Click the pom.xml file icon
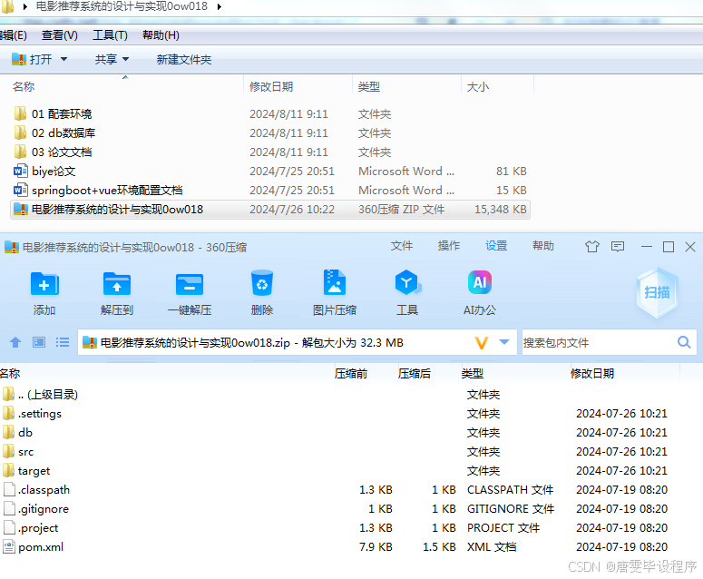Image resolution: width=703 pixels, height=579 pixels. (9, 546)
